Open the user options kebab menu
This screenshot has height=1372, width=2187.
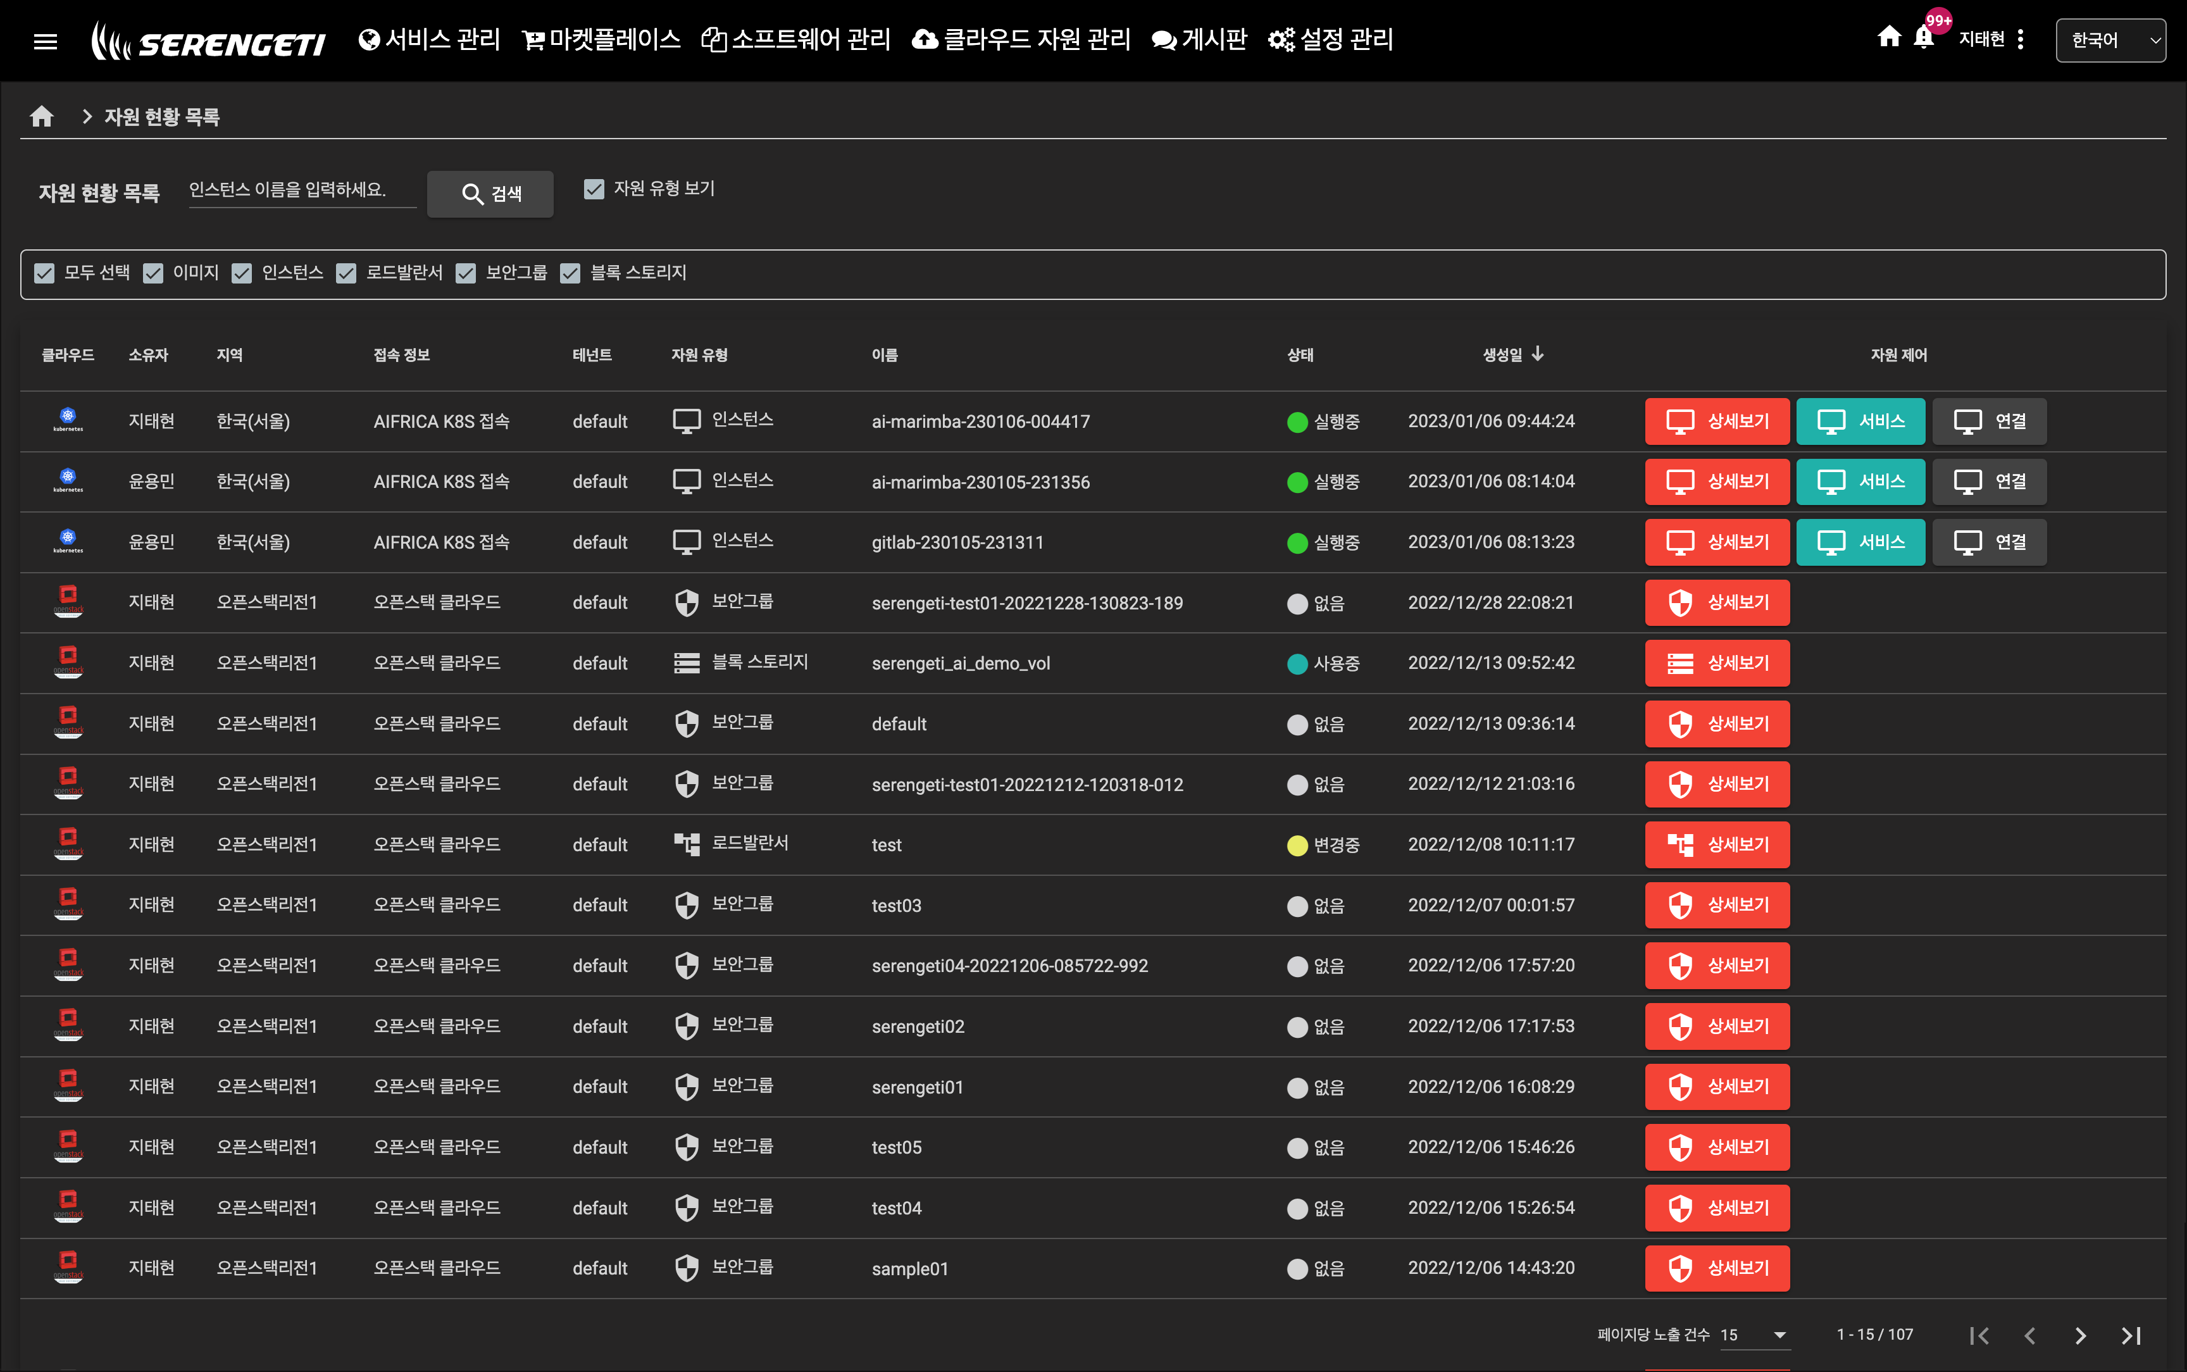(2021, 39)
